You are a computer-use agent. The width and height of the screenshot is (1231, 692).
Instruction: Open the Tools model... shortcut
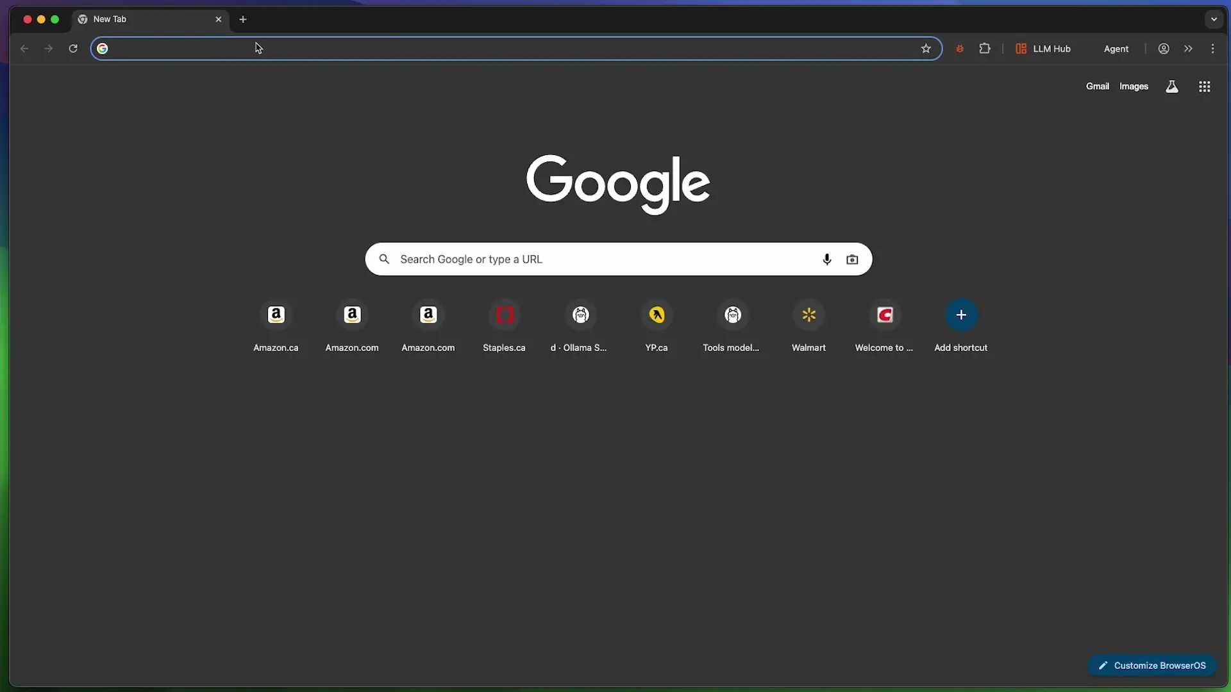732,326
